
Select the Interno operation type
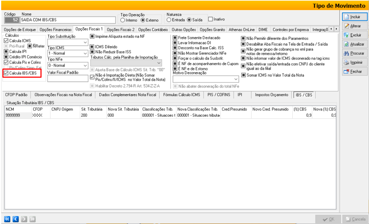click(122, 20)
